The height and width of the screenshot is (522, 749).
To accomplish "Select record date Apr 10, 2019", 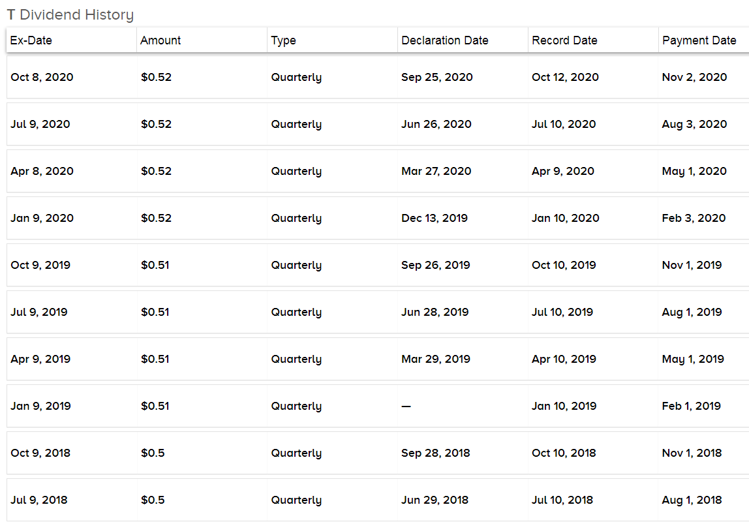I will click(x=564, y=359).
